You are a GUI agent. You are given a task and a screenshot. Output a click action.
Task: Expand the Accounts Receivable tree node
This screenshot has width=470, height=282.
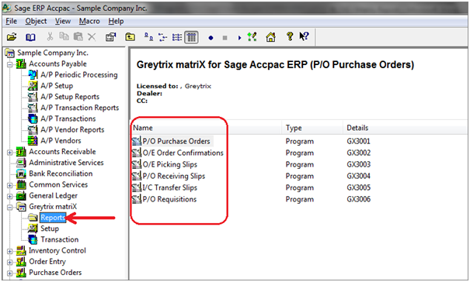(10, 153)
